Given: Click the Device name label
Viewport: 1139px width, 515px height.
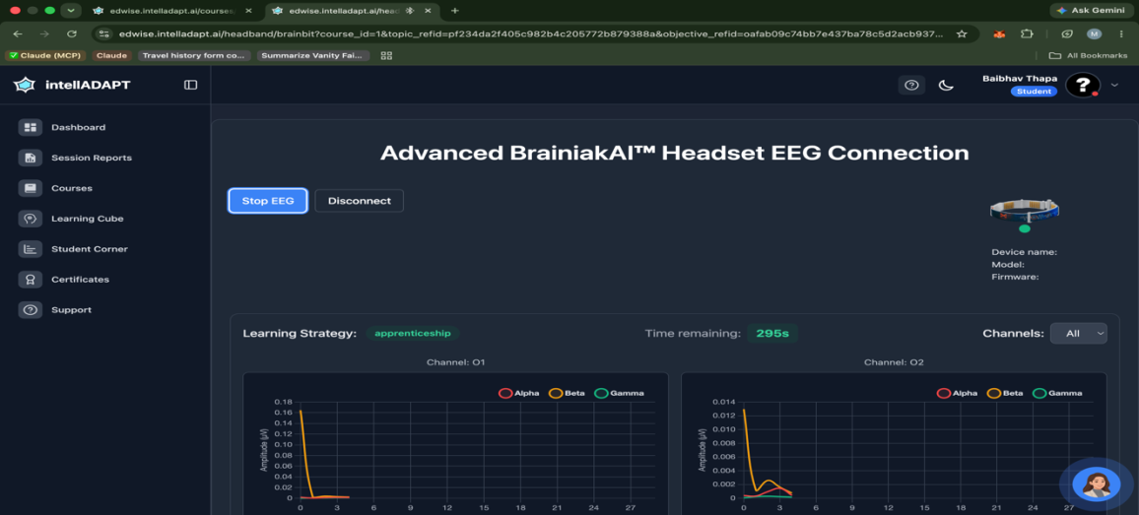Looking at the screenshot, I should (x=1025, y=252).
